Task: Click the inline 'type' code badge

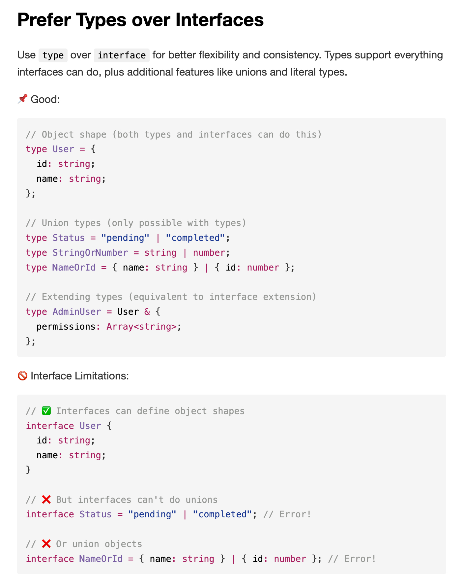Action: (x=53, y=55)
